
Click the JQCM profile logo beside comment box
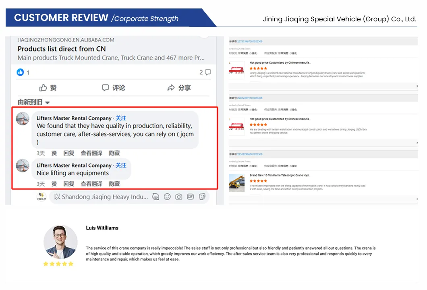pyautogui.click(x=41, y=197)
